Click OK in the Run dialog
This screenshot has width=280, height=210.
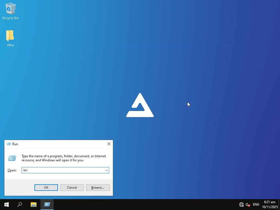46,188
